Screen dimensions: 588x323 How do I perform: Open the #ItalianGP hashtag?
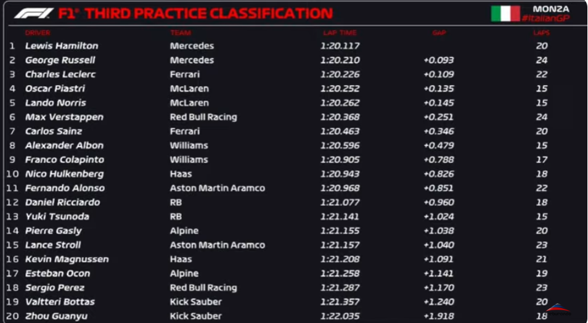545,18
